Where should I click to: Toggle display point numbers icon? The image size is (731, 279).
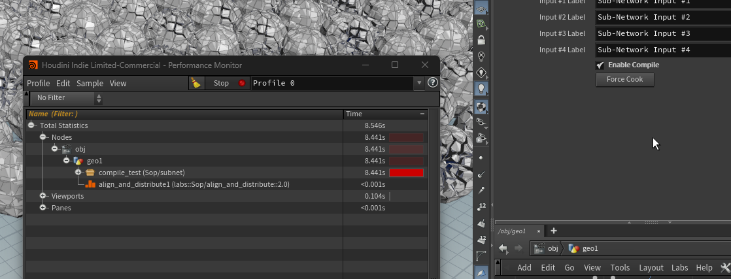click(482, 207)
